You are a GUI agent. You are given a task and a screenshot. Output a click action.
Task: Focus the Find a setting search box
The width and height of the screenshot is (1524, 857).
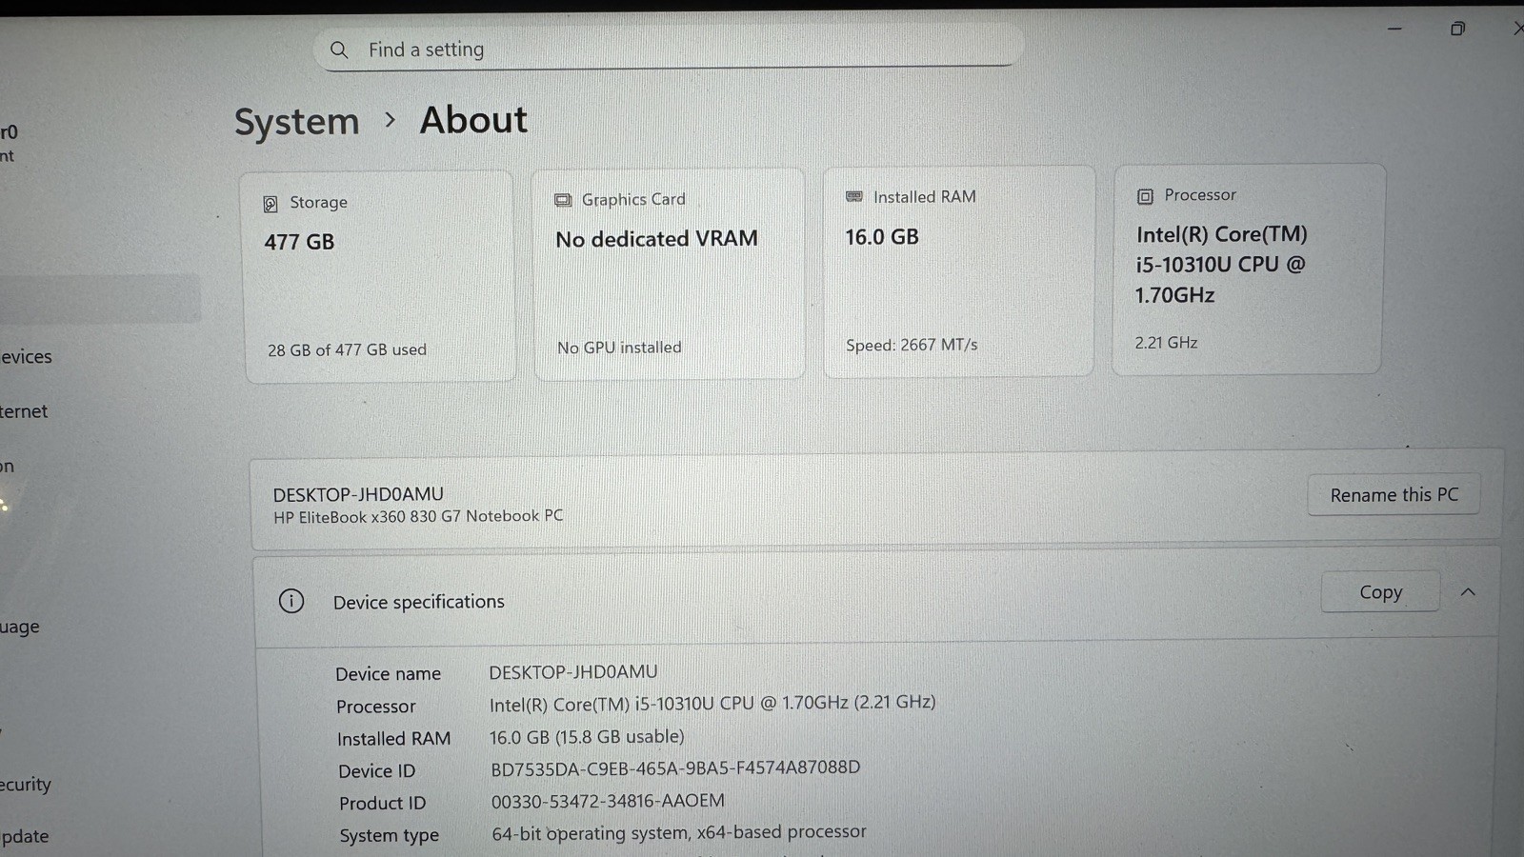tap(669, 47)
